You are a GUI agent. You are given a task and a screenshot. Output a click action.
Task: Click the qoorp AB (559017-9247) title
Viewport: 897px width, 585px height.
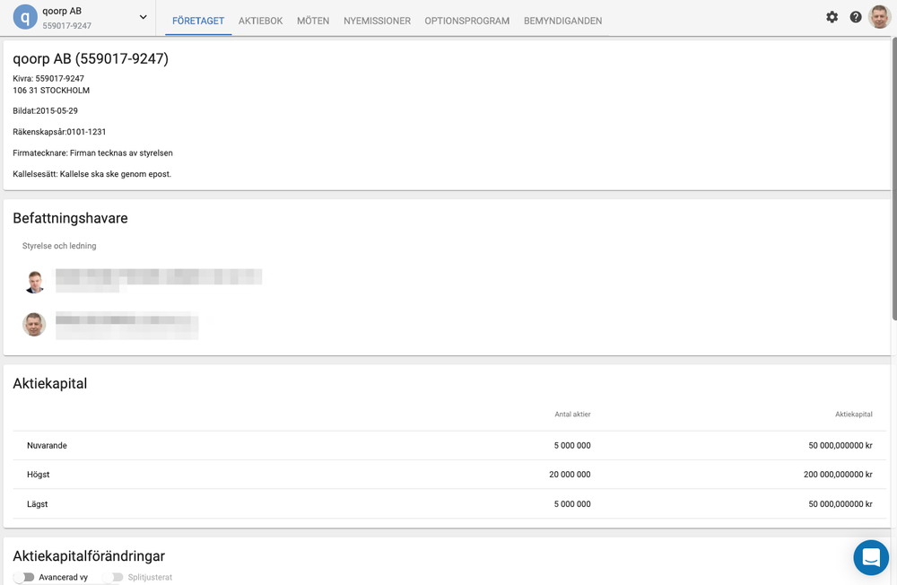point(91,58)
